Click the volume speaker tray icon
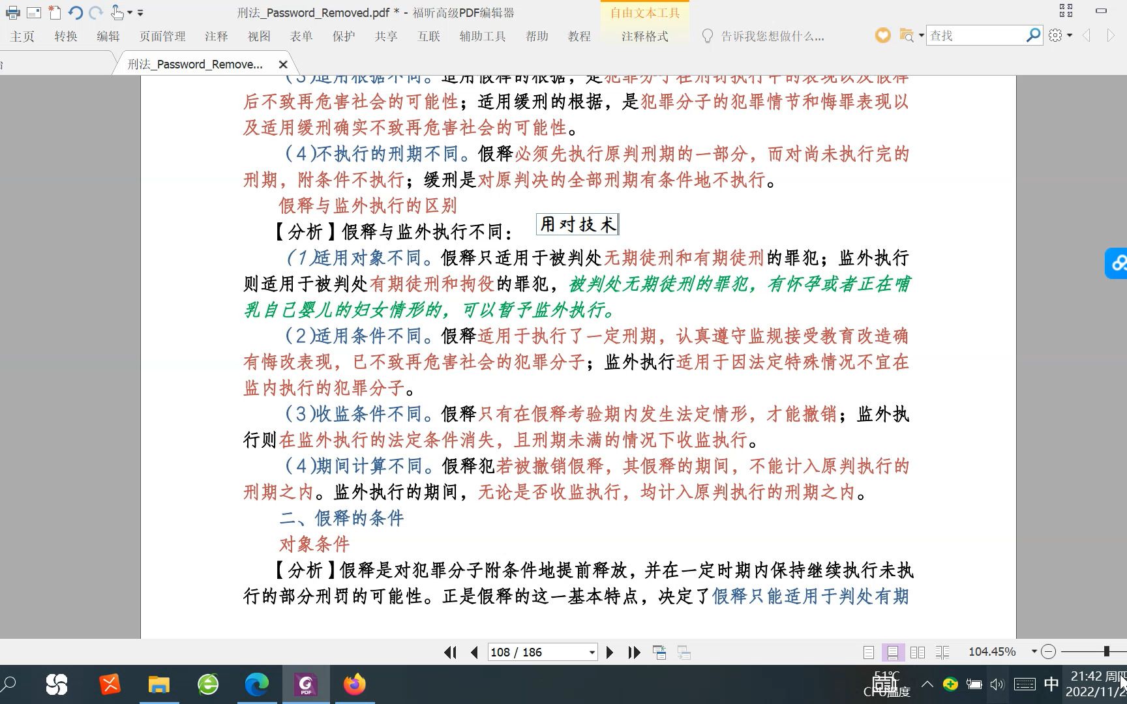Screen dimensions: 1127x704 pos(997,684)
